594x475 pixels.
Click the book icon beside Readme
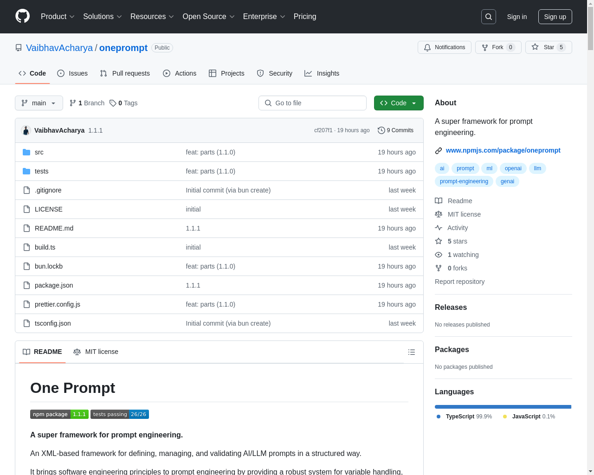tap(439, 201)
